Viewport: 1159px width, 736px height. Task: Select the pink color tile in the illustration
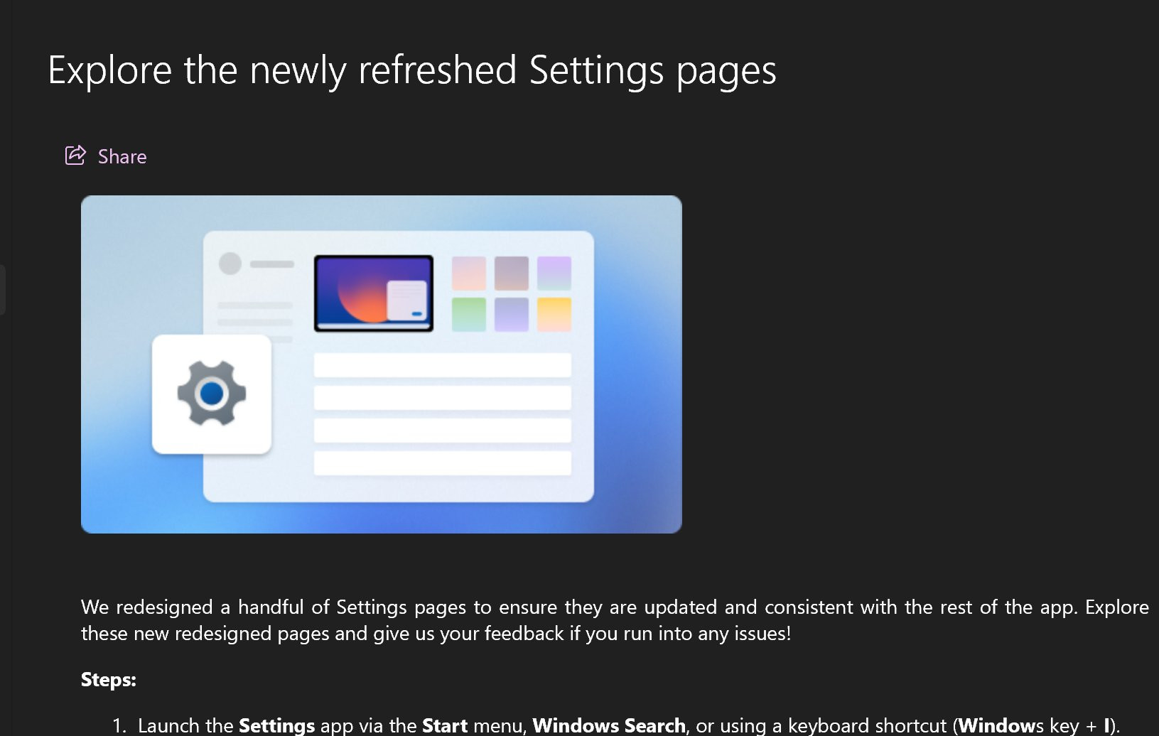click(469, 274)
